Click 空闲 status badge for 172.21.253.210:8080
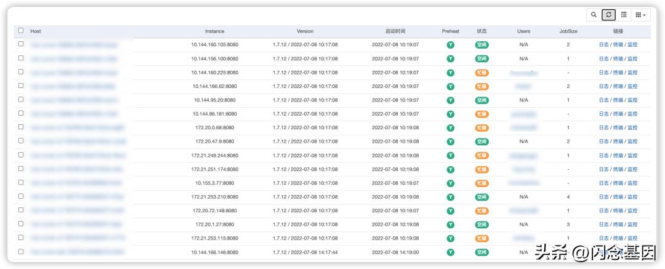Screen dimensions: 665x269 coord(482,197)
